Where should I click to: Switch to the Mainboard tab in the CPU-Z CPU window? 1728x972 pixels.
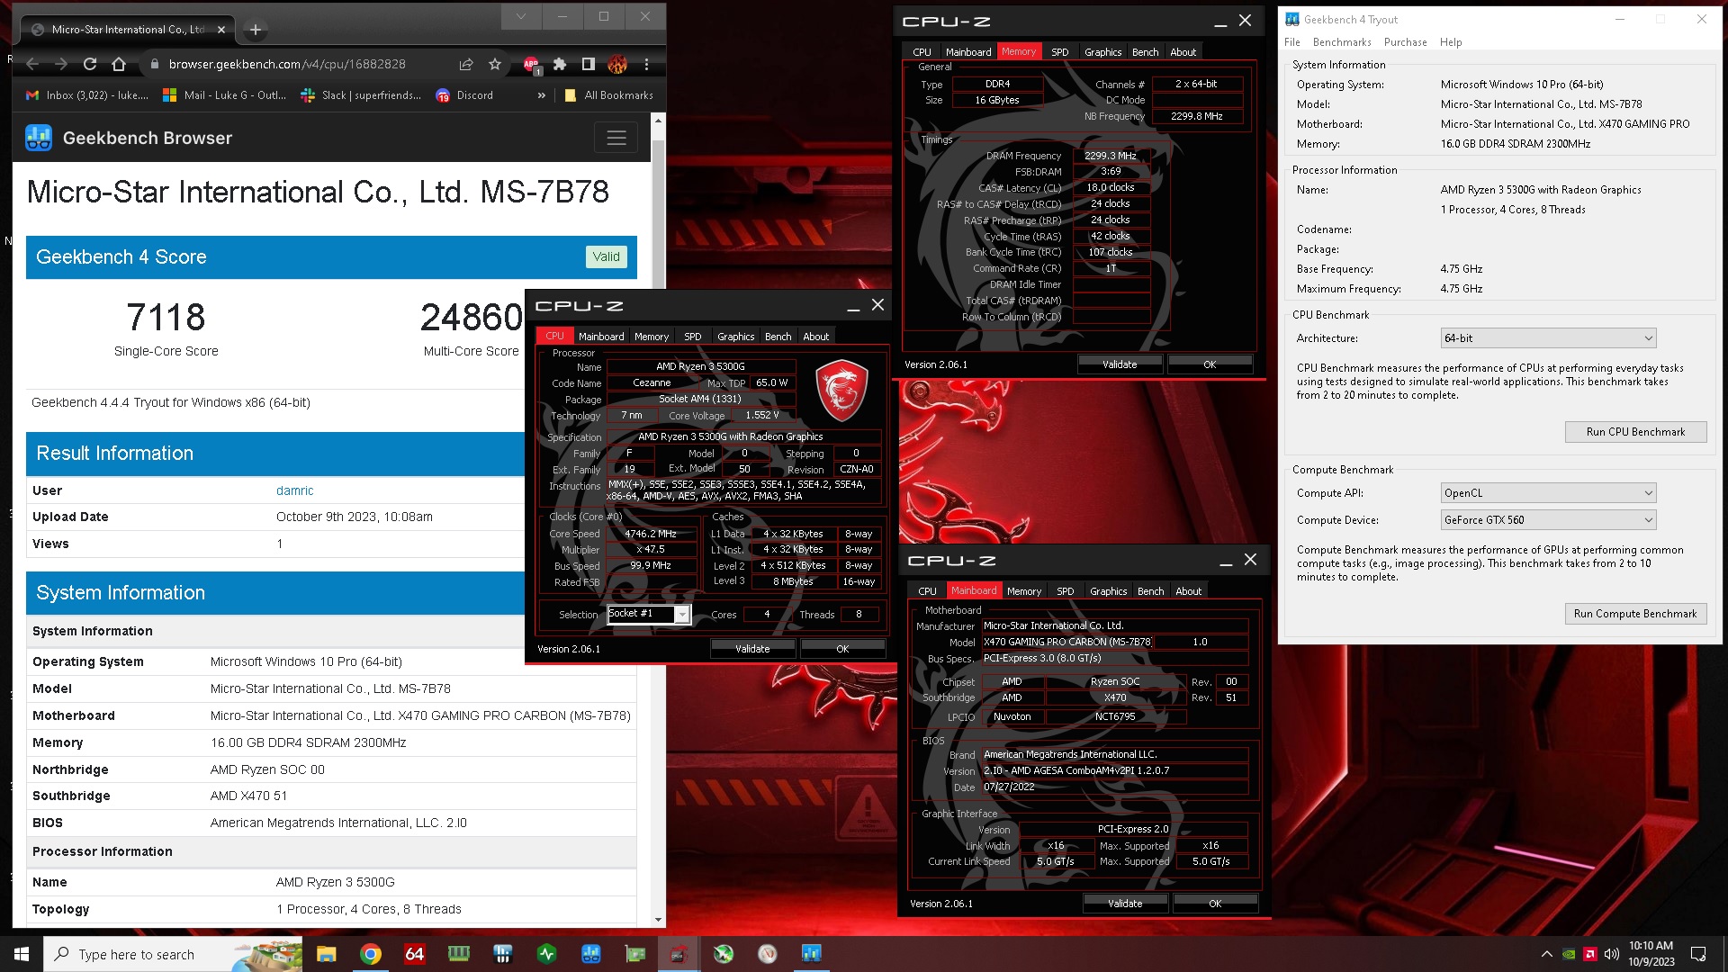pos(601,337)
